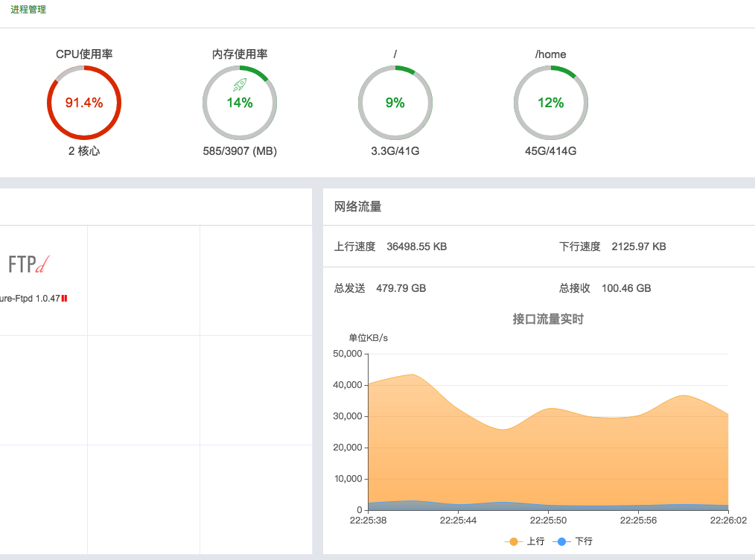Viewport: 755px width, 560px height.
Task: Open the Pure-Ftpd 1.0.47 software link
Action: (x=30, y=299)
